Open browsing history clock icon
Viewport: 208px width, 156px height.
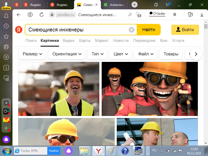[6, 26]
